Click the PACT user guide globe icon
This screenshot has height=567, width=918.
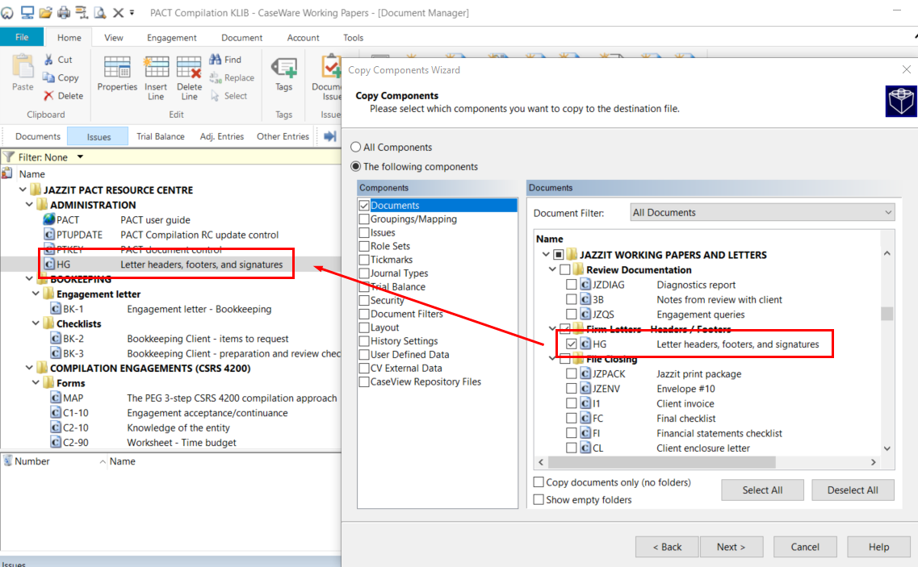coord(49,219)
